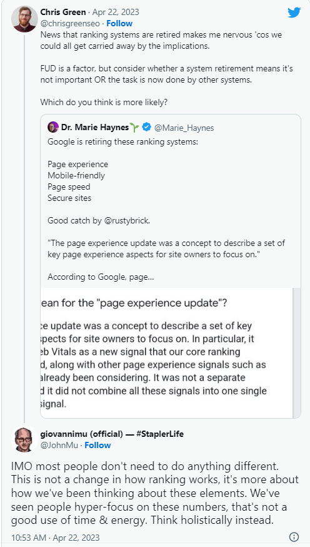Click the @JohnMu handle
This screenshot has height=547, width=310.
(61, 446)
